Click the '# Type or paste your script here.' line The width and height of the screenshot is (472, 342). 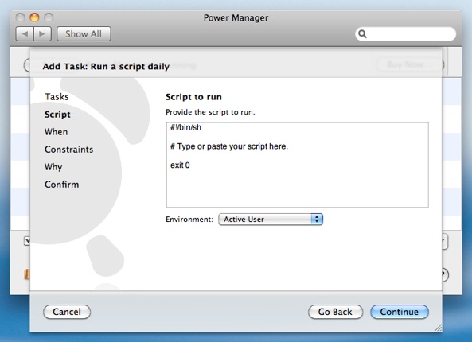(229, 146)
